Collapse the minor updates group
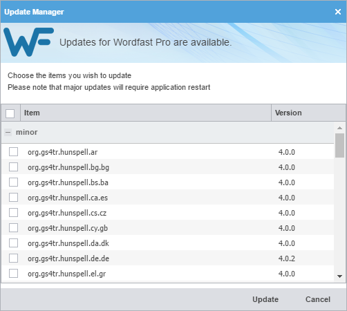 pos(8,132)
